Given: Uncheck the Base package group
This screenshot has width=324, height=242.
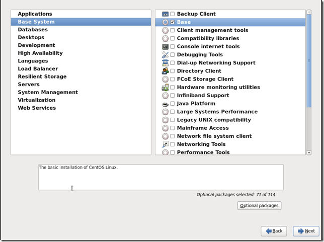Looking at the screenshot, I should pyautogui.click(x=173, y=22).
